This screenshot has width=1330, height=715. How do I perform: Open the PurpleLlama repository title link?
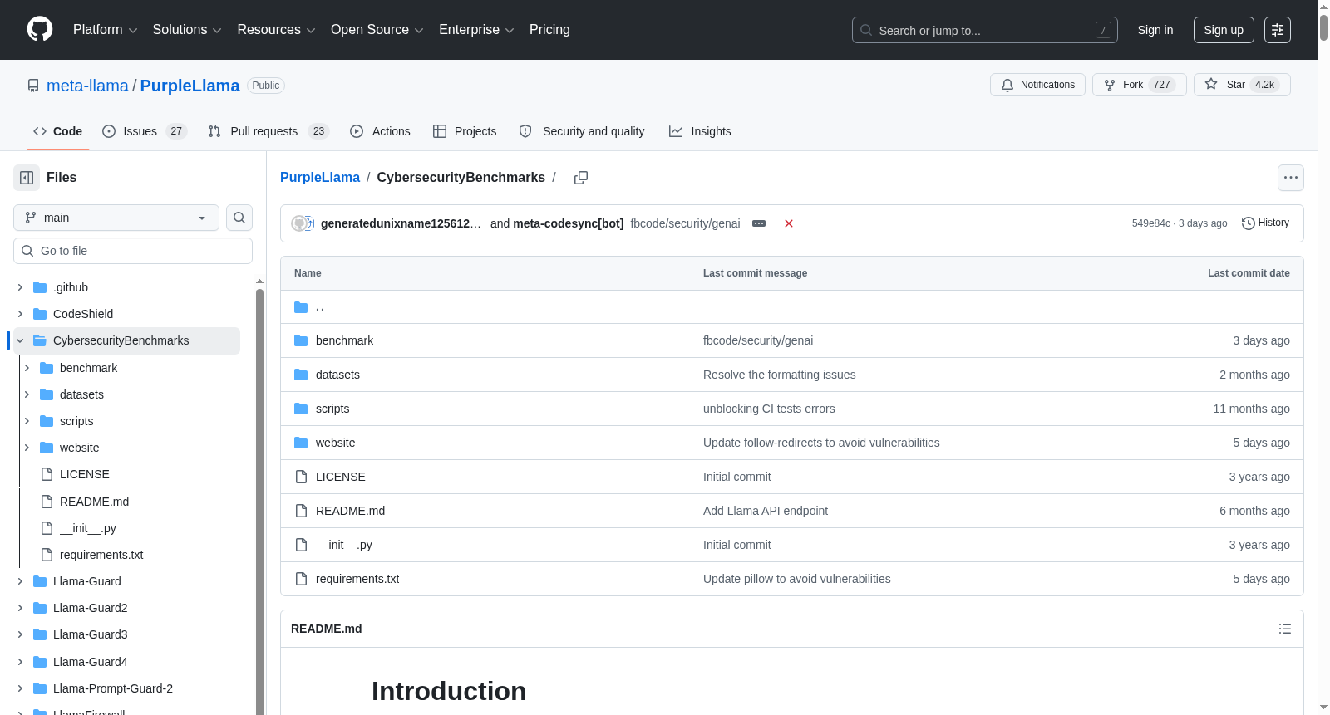tap(190, 86)
